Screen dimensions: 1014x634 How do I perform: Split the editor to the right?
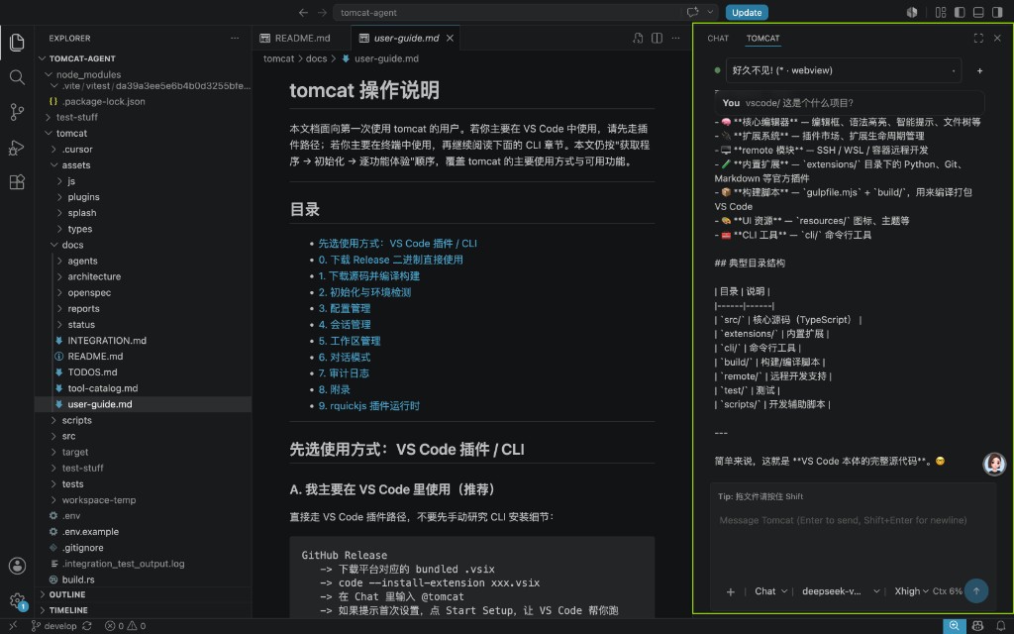point(658,39)
